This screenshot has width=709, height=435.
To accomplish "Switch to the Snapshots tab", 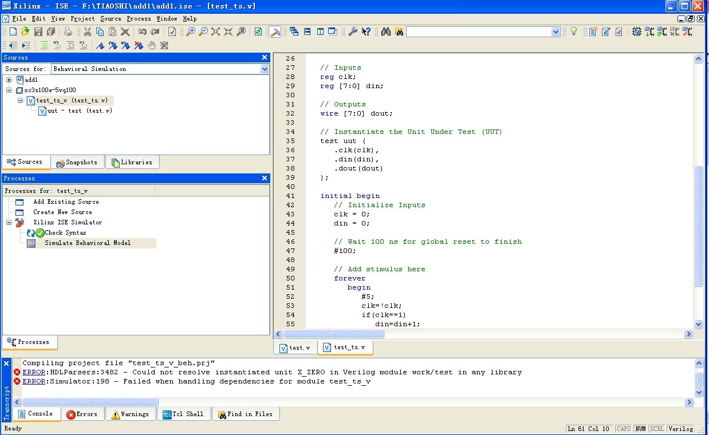I will pos(77,163).
